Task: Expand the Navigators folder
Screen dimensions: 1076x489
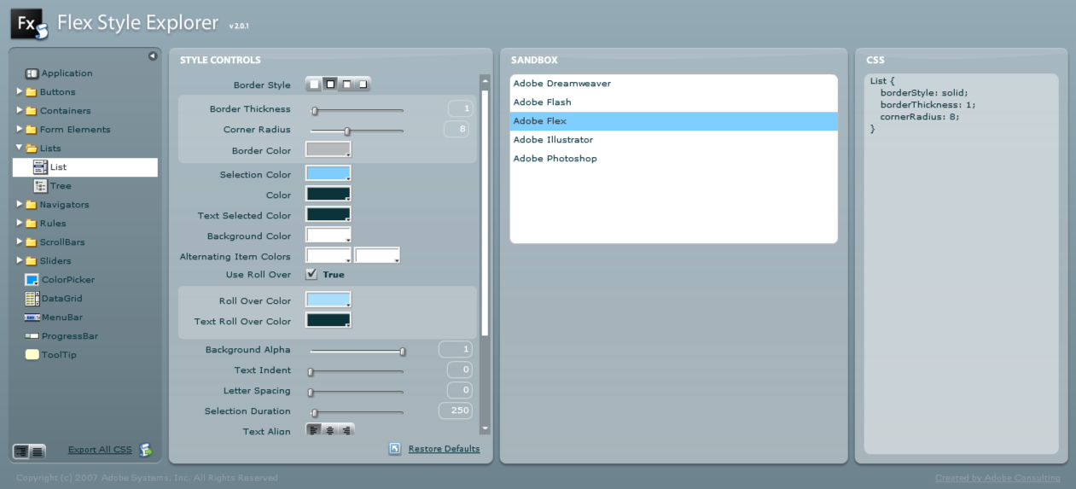Action: tap(20, 204)
